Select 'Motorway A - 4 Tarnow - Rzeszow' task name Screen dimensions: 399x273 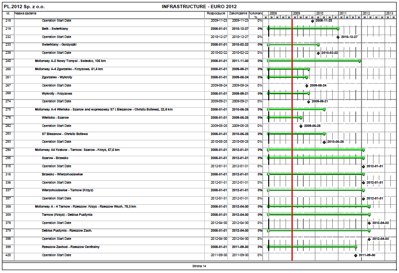point(86,206)
